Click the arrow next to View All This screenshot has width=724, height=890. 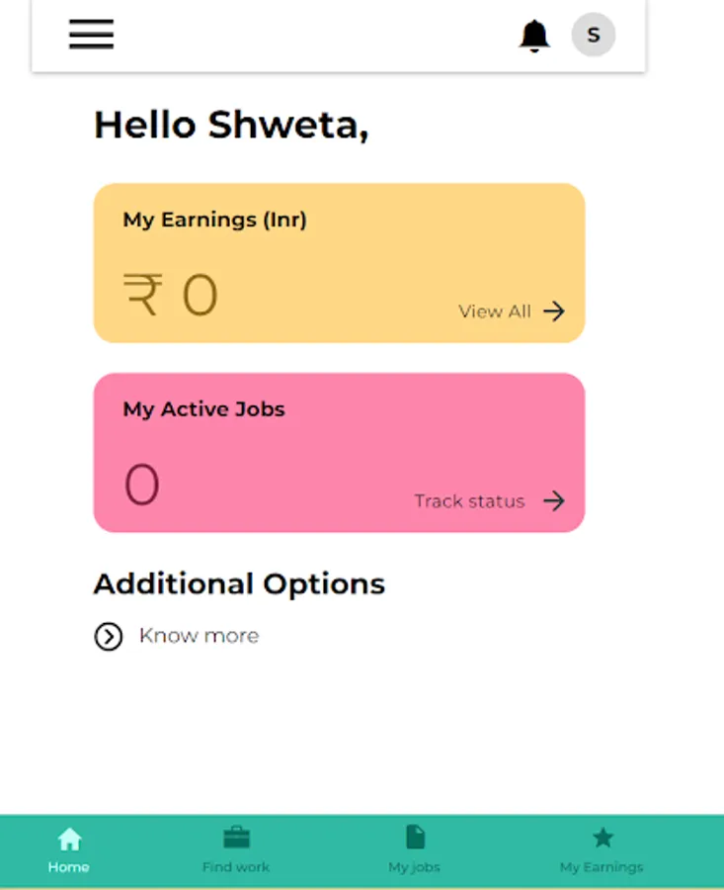[x=554, y=311]
